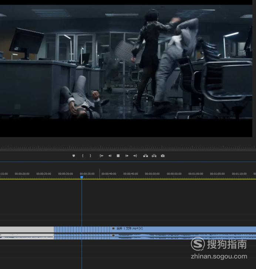Click the 00:01:05:00 ruler timecode
256x269 pixels.
coord(218,174)
